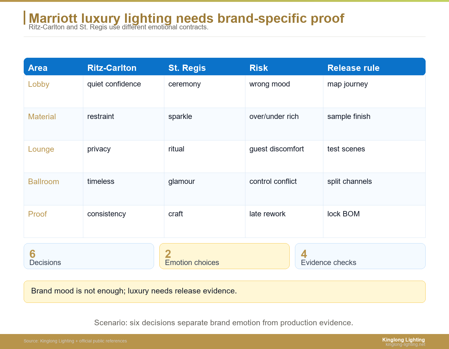Click the 'lock BOM' cell

[374, 221]
